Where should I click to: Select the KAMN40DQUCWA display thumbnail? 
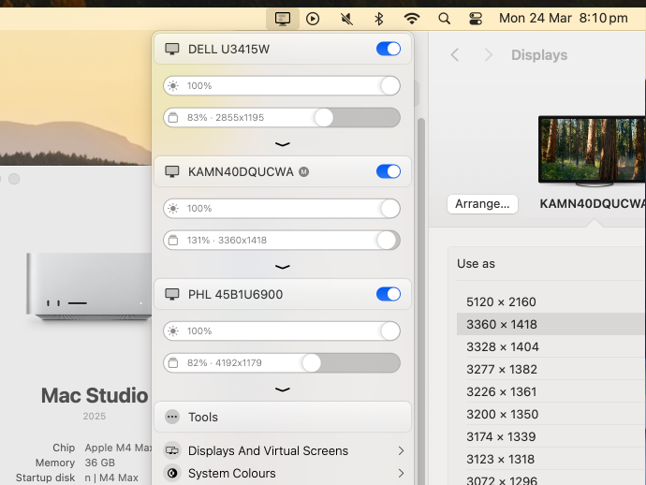pyautogui.click(x=592, y=151)
